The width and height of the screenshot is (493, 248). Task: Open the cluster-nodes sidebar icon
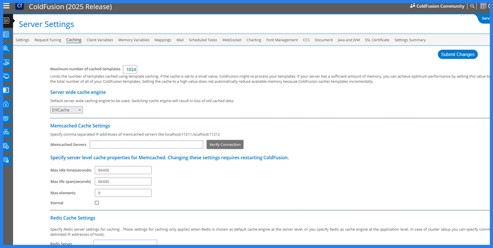[6, 132]
